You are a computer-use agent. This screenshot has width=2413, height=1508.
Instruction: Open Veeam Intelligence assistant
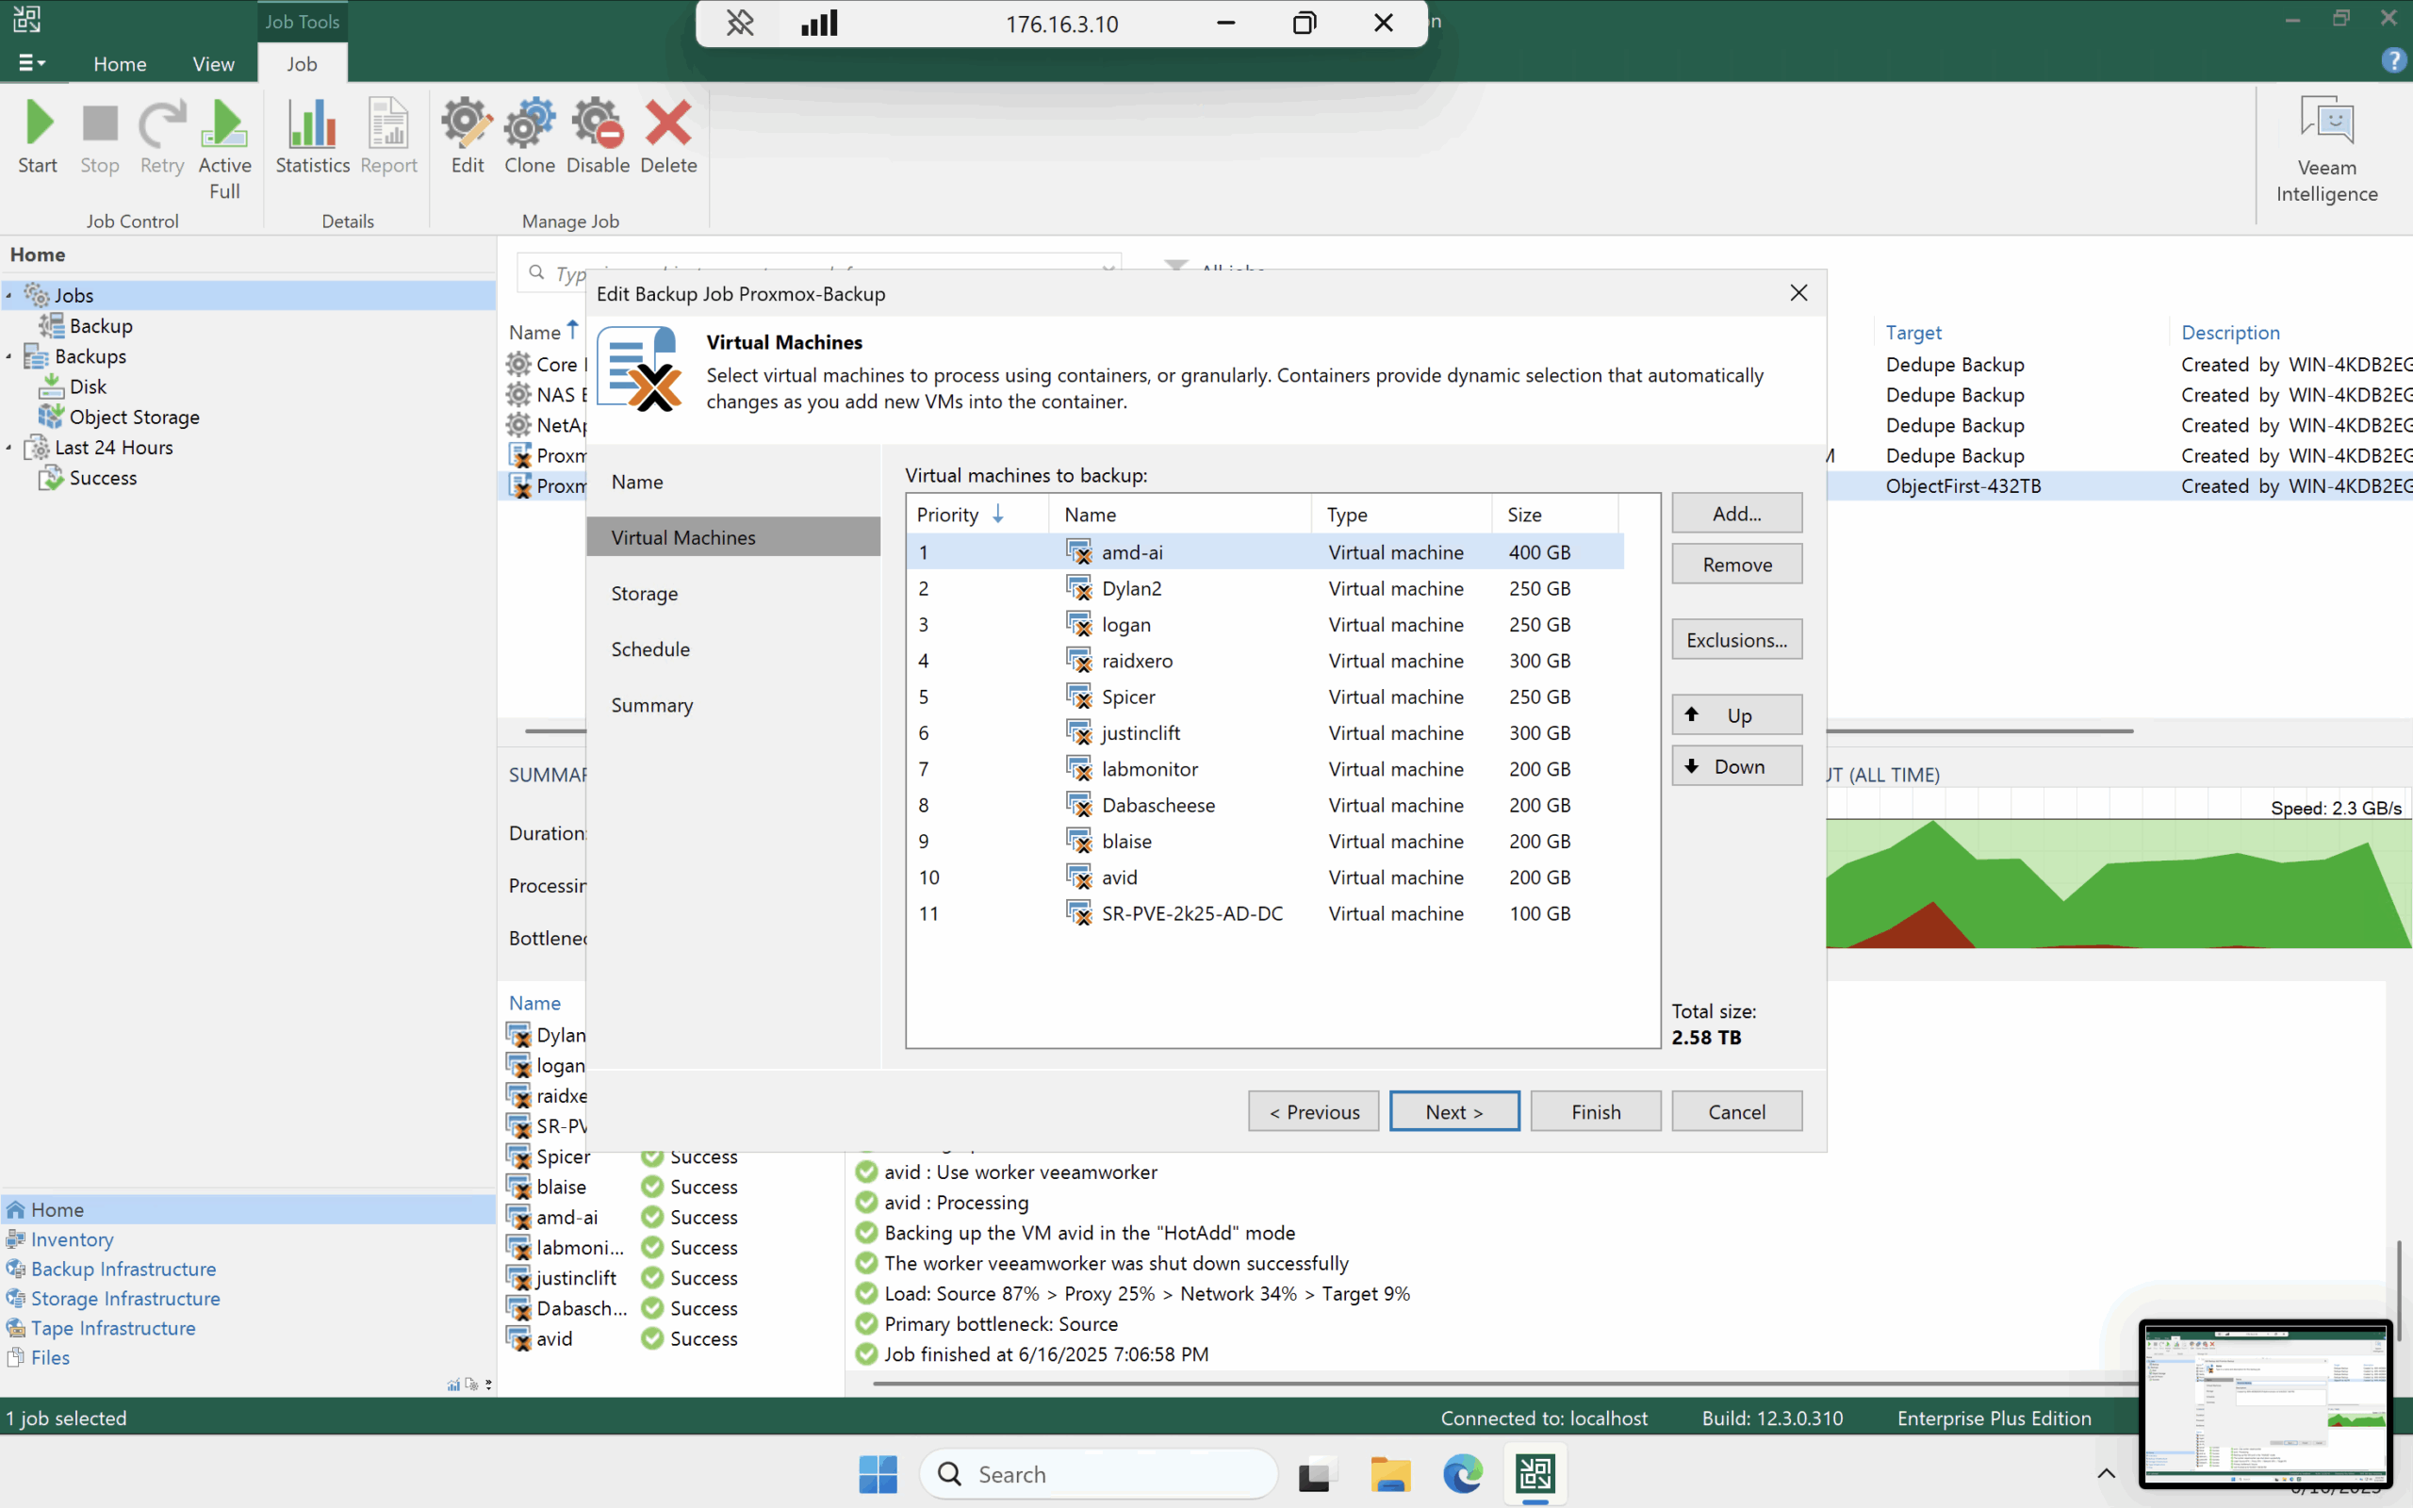click(x=2326, y=150)
